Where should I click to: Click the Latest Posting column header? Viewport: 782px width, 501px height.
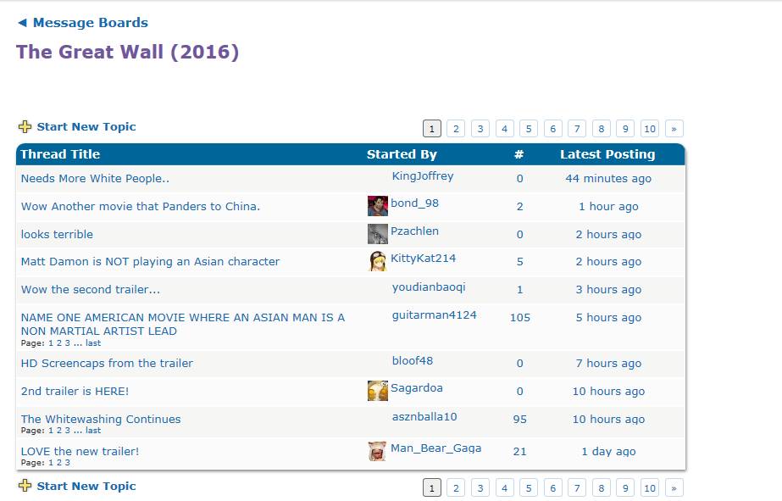tap(607, 154)
